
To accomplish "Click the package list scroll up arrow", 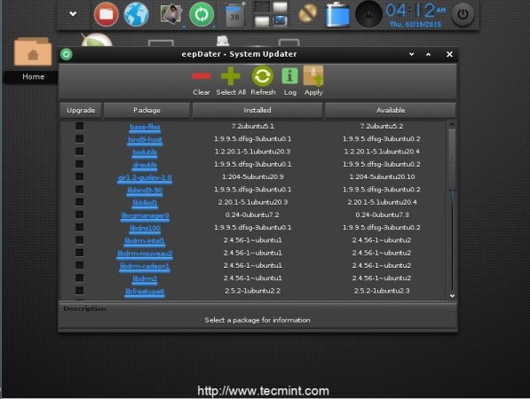I will 452,124.
